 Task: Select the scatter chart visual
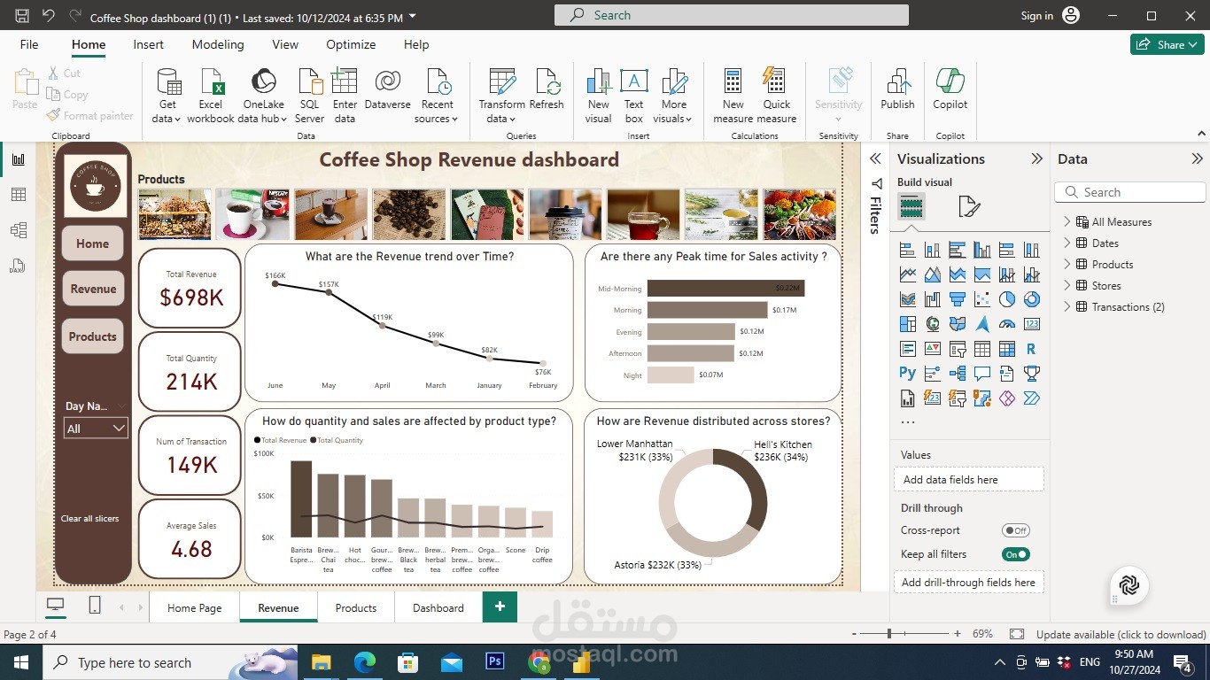(981, 299)
